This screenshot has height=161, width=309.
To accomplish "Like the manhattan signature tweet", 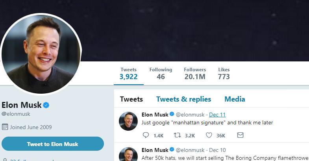I will pos(209,135).
